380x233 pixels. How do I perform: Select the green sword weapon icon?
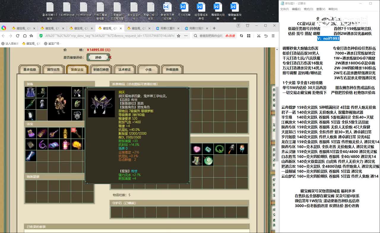click(30, 104)
